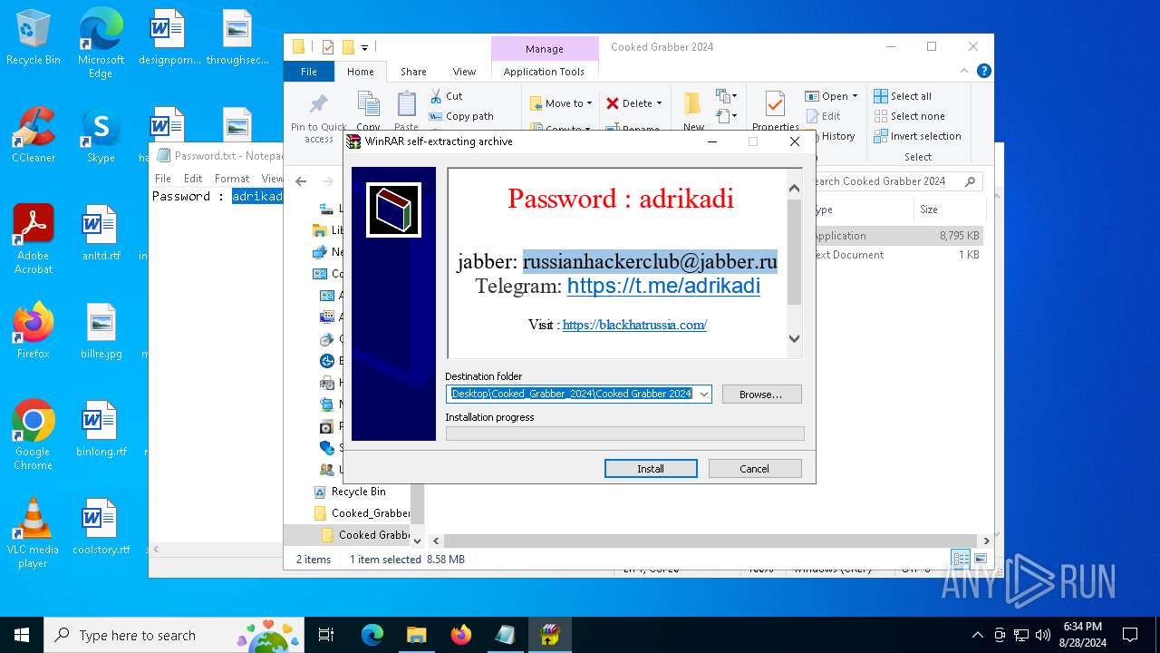The image size is (1160, 653).
Task: Click the Edit ribbon item
Action: point(823,116)
